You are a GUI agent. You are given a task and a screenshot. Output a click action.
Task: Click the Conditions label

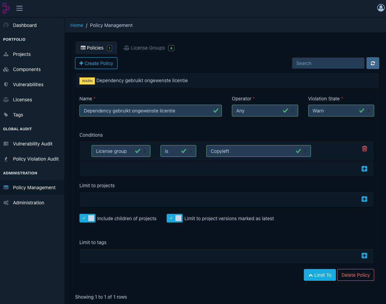[91, 135]
